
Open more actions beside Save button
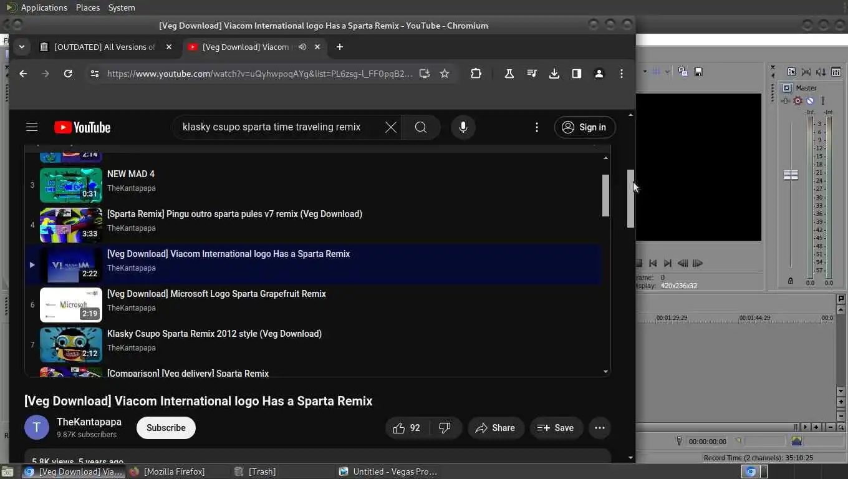coord(600,428)
